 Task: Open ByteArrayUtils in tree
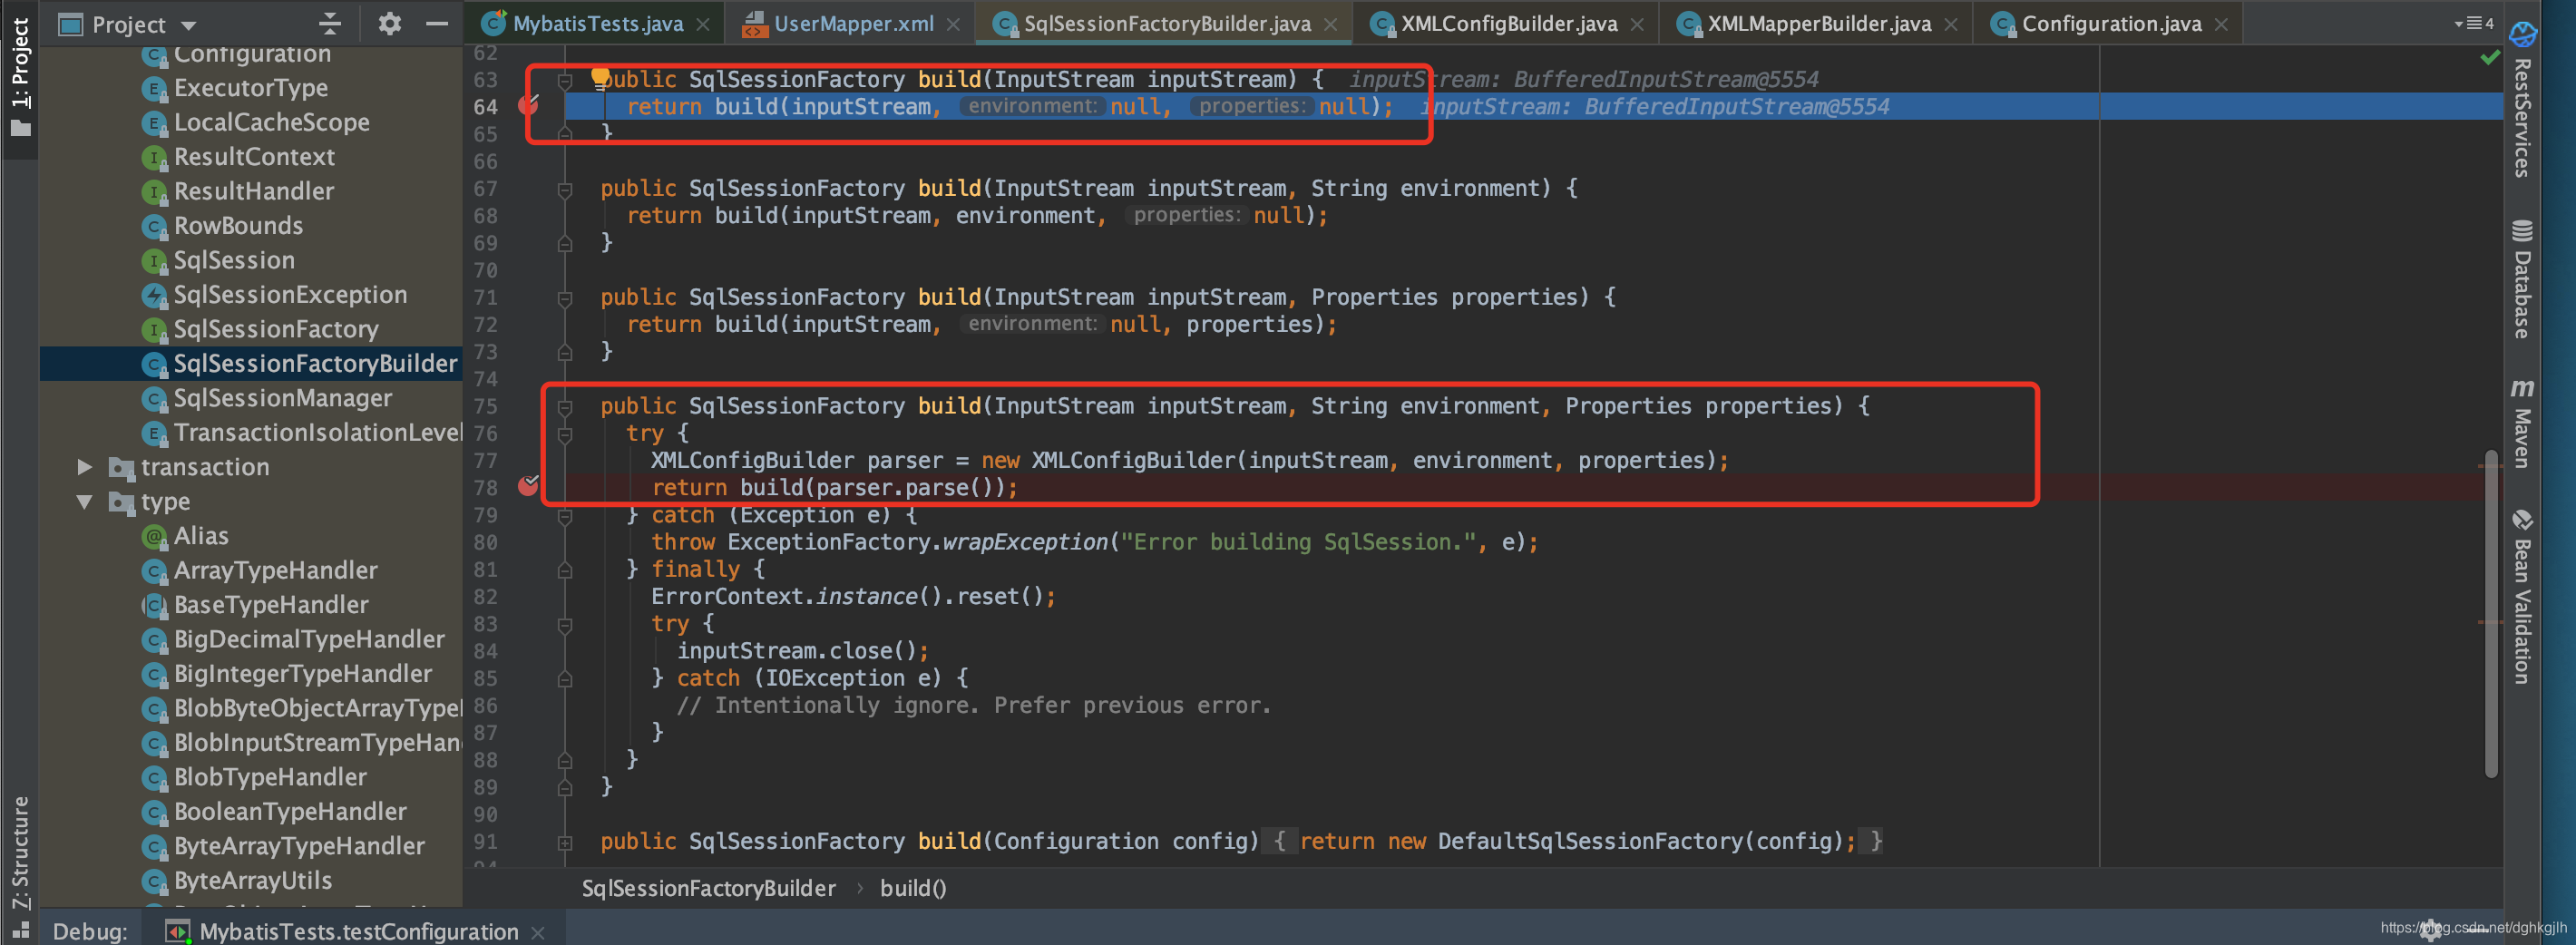253,880
